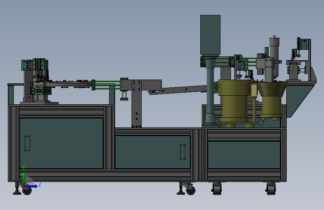The height and width of the screenshot is (210, 324).
Task: Select the right cabinet door panel
Action: point(244,155)
